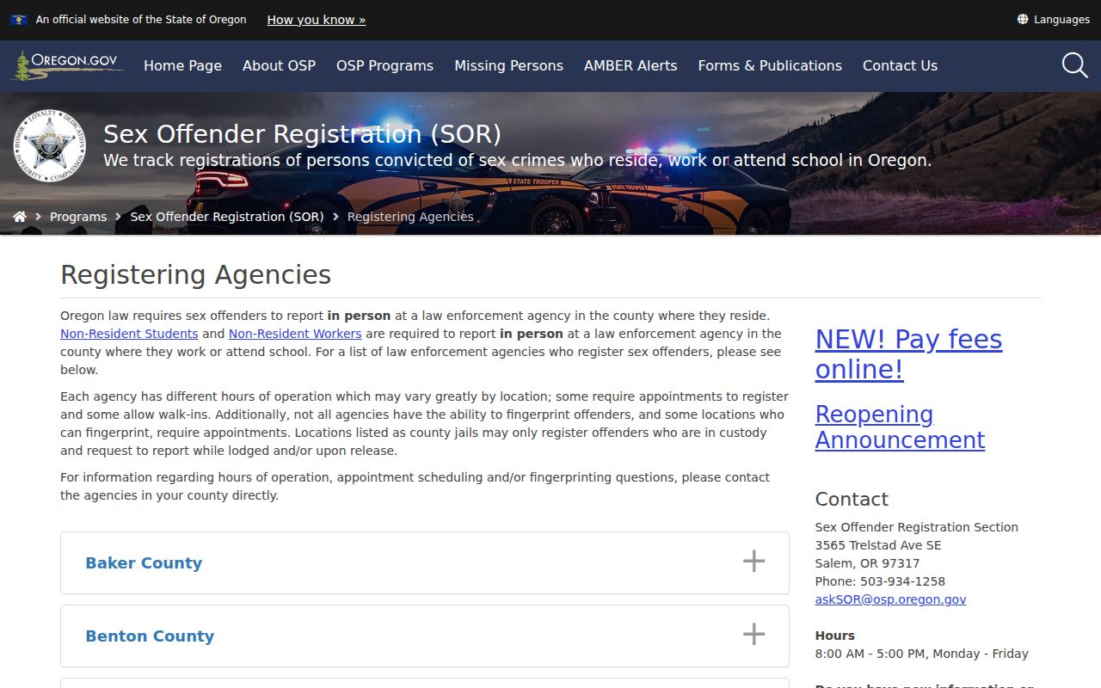Click the address '3565 Trelstad Ave SE'
The height and width of the screenshot is (688, 1101).
[x=878, y=545]
